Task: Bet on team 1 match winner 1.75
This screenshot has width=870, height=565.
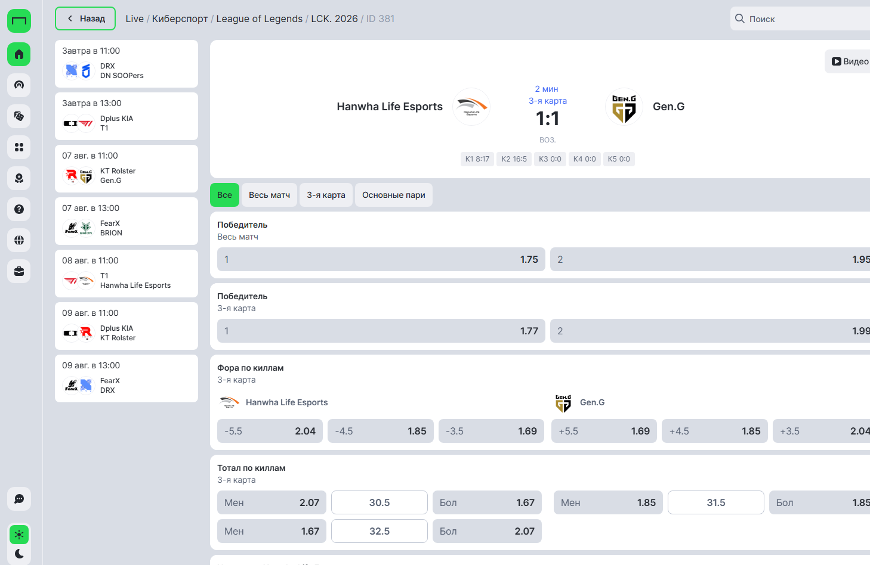Action: coord(381,259)
